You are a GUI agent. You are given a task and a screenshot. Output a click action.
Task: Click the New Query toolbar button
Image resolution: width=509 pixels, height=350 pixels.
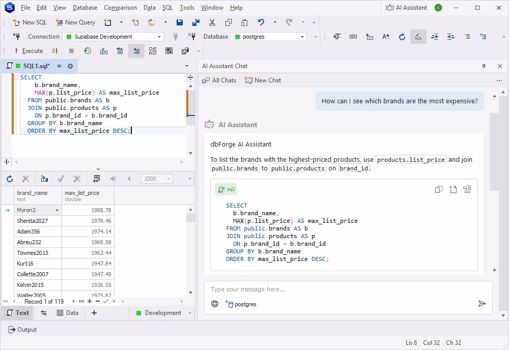coord(75,22)
